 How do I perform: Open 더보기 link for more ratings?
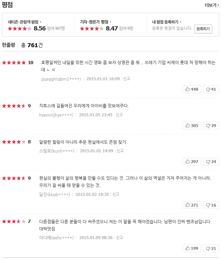(x=212, y=5)
